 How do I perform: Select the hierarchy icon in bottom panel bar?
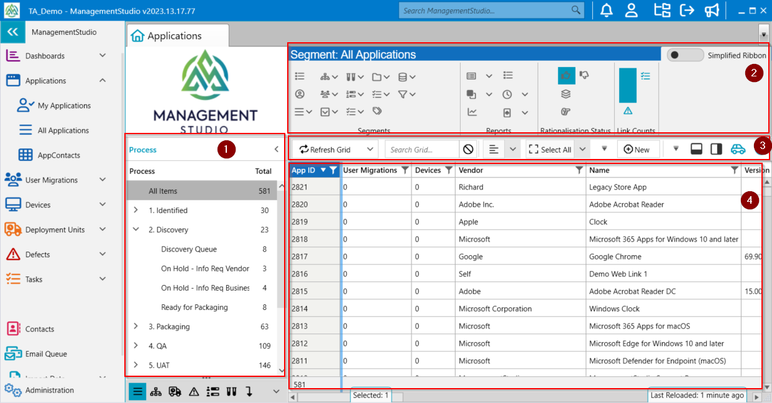click(x=156, y=391)
